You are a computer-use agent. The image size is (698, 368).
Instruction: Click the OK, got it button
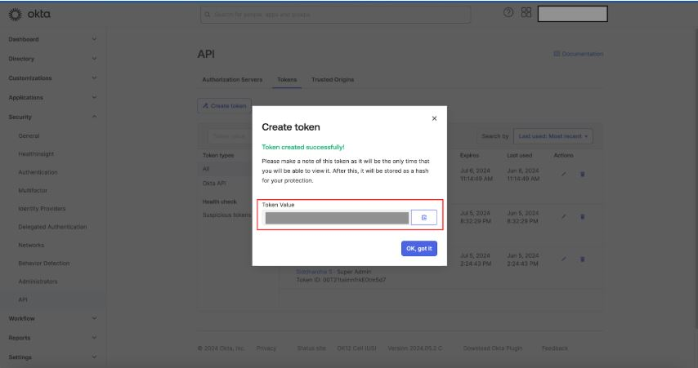[x=419, y=248]
